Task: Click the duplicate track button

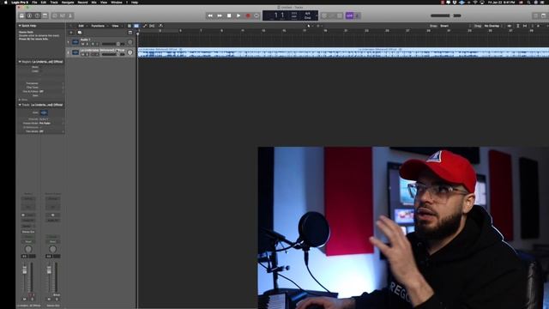Action: point(80,33)
